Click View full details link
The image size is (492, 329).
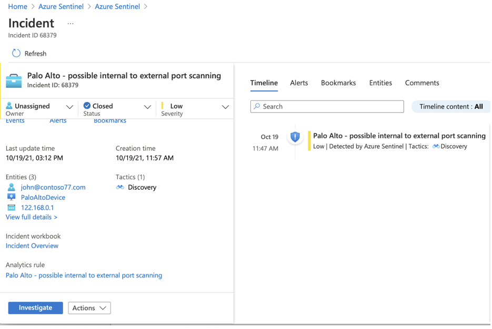[32, 217]
